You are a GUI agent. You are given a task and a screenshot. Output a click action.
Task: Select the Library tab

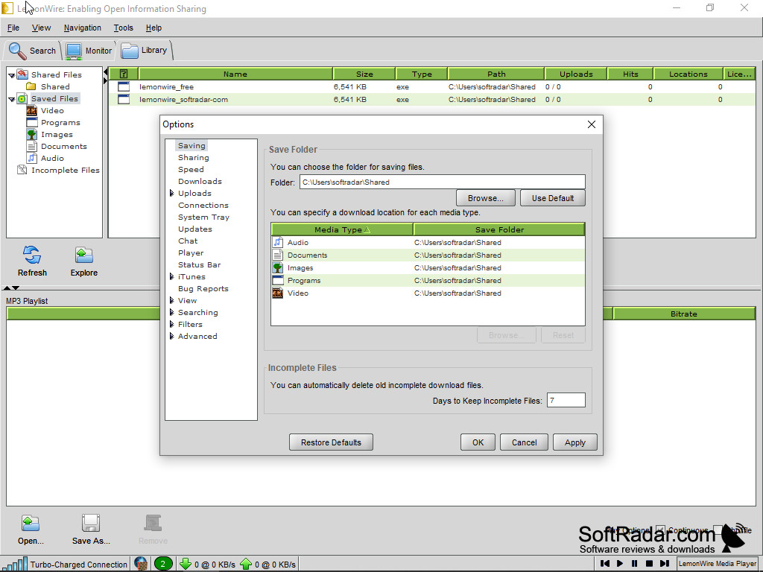(145, 50)
